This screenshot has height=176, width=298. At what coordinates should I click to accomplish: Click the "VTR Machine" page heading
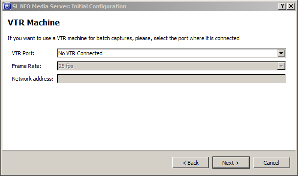coord(34,22)
